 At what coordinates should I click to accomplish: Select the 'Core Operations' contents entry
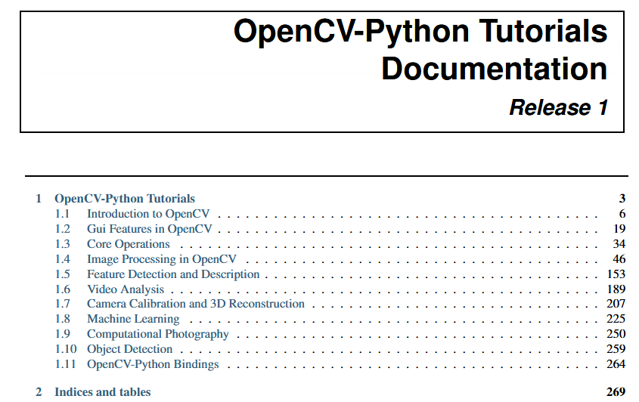tap(128, 244)
